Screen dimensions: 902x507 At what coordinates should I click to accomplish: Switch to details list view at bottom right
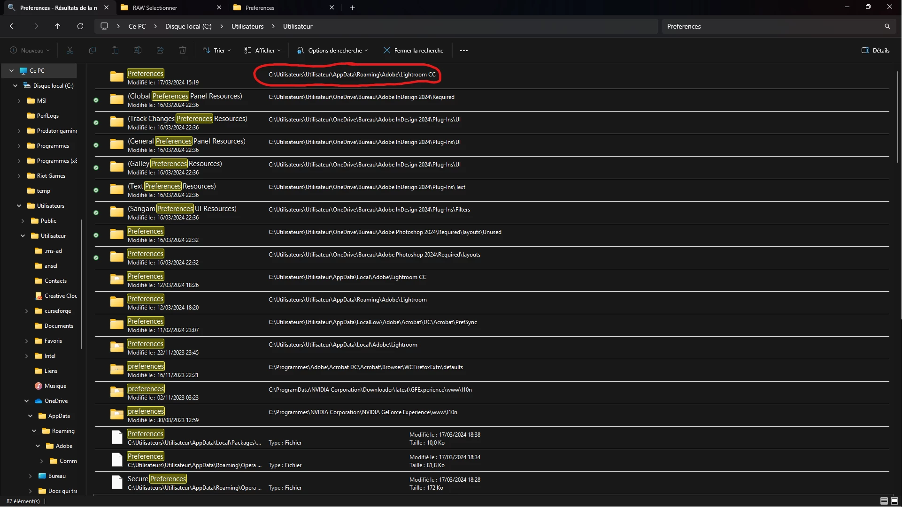[x=884, y=501]
